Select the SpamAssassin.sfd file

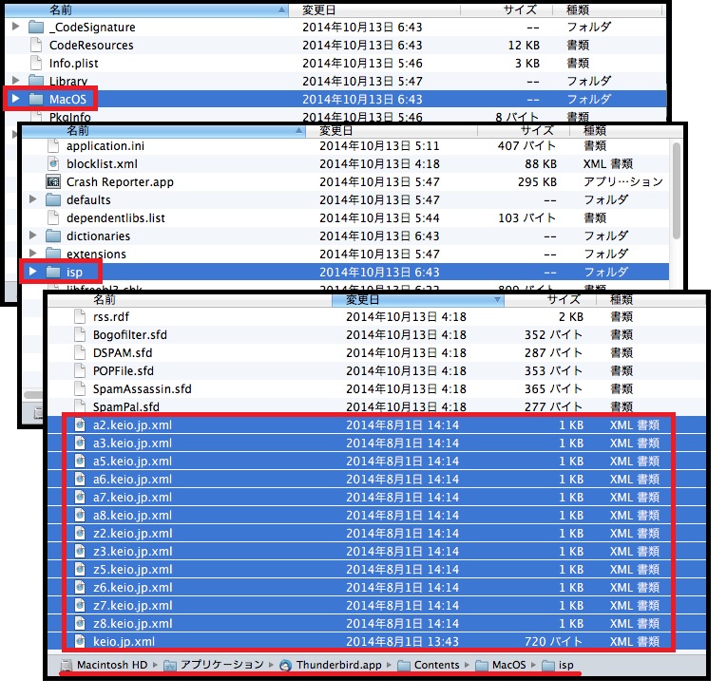click(143, 388)
